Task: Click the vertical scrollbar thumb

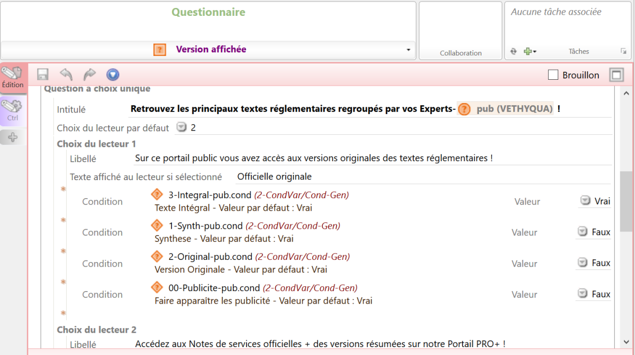Action: tap(626, 201)
